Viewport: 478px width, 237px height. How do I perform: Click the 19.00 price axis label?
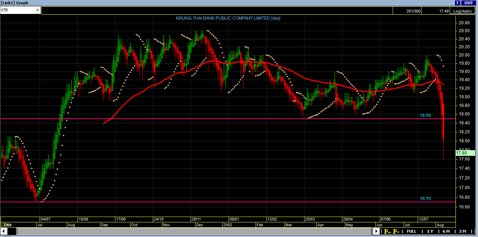[464, 97]
